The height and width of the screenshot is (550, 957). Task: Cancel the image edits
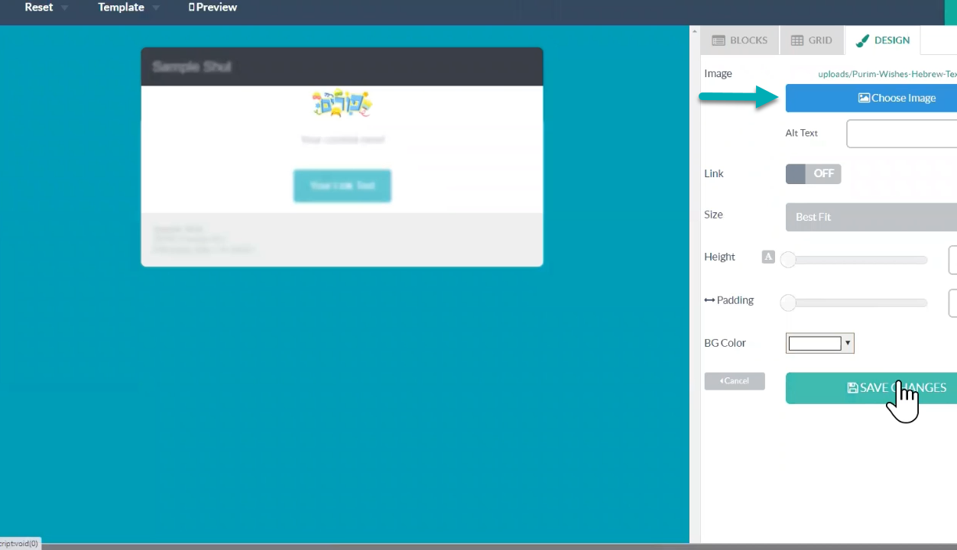[735, 380]
